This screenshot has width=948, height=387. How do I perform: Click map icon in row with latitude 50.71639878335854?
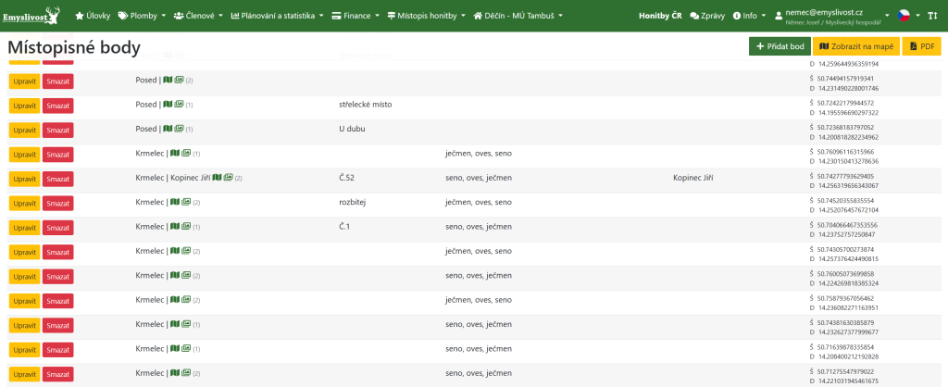pos(175,348)
